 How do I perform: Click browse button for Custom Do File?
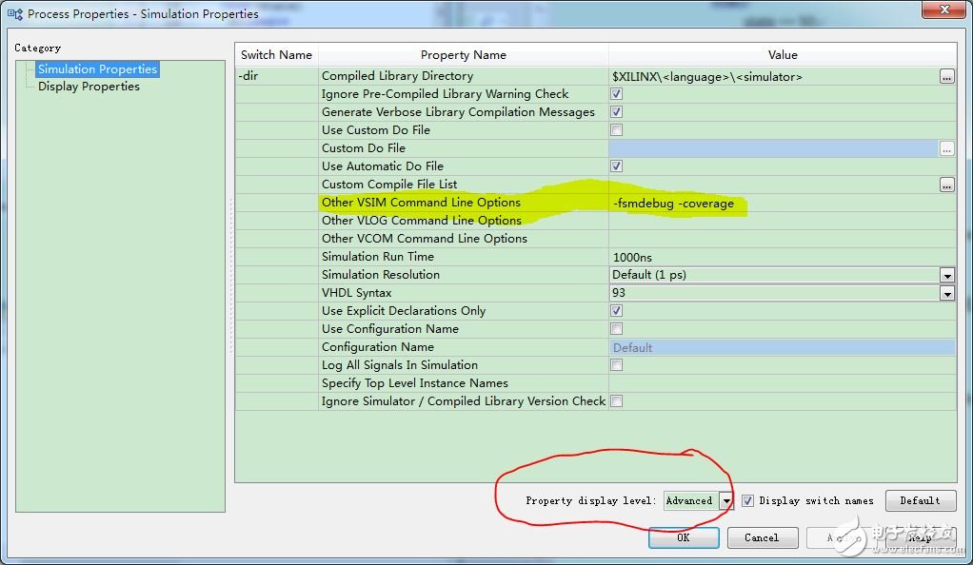coord(946,148)
